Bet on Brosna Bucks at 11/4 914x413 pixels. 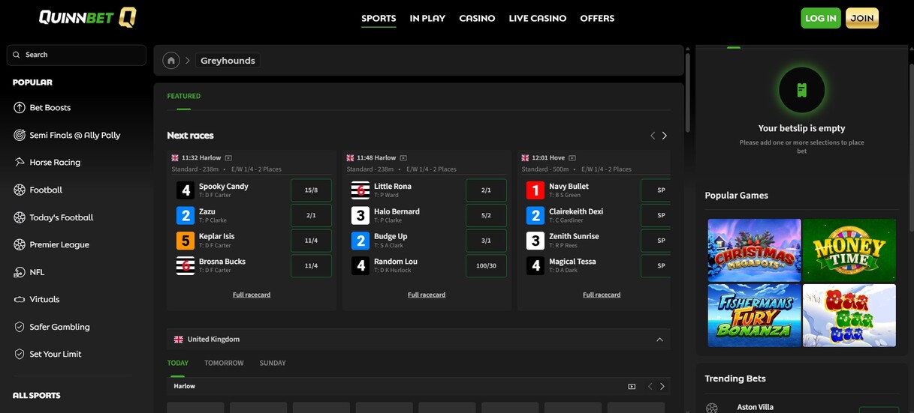(x=311, y=266)
